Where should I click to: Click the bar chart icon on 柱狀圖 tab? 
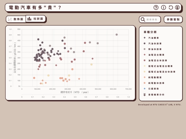29,19
